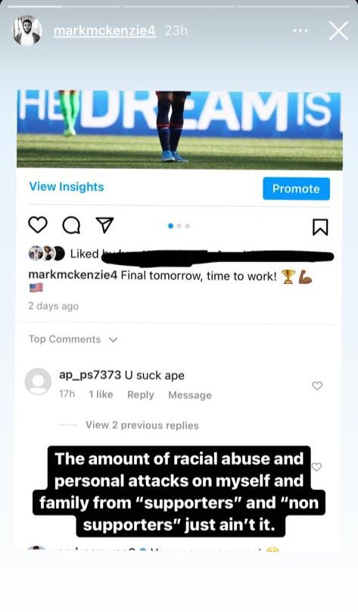Tap the markmckenzie4 profile avatar
The width and height of the screenshot is (358, 612).
coord(27,31)
